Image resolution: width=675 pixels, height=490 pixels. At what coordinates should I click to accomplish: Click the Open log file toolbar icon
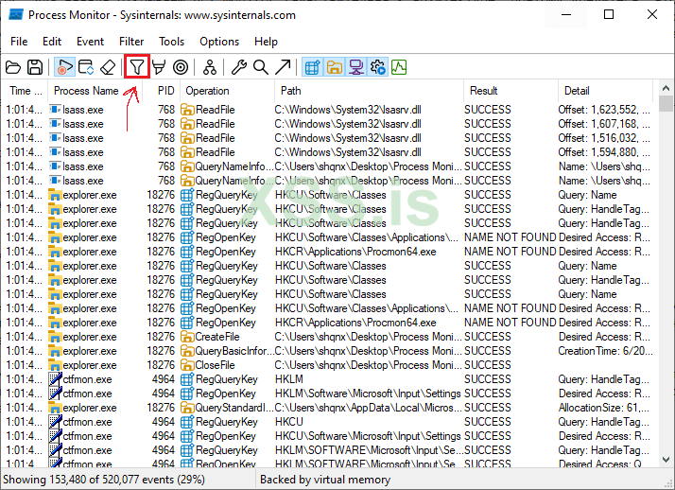point(13,67)
